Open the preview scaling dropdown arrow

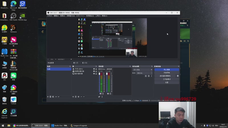tap(71, 59)
